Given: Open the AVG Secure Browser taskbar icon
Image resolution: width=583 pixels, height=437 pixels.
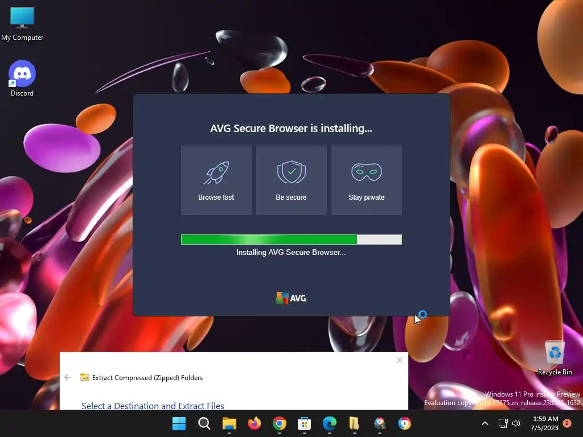Looking at the screenshot, I should click(x=405, y=423).
